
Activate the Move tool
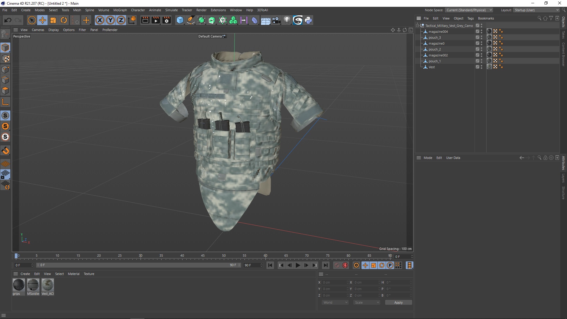coord(43,20)
